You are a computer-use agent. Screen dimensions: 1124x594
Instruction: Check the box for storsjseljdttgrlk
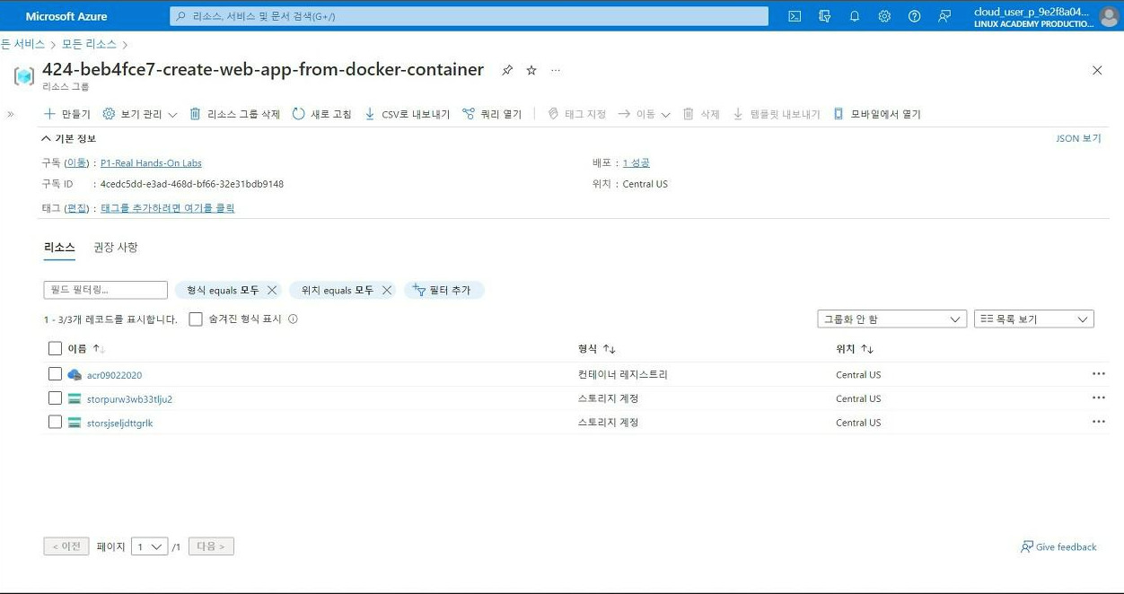pos(55,423)
